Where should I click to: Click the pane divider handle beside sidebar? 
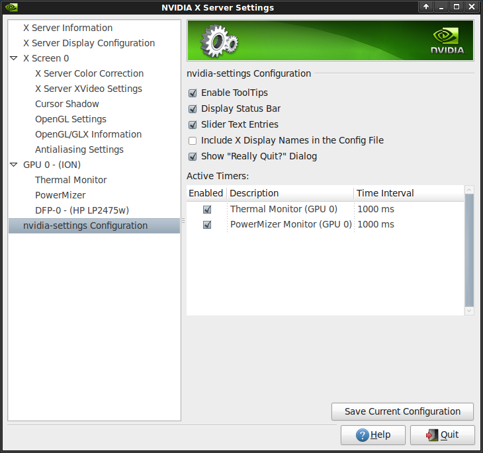click(183, 220)
